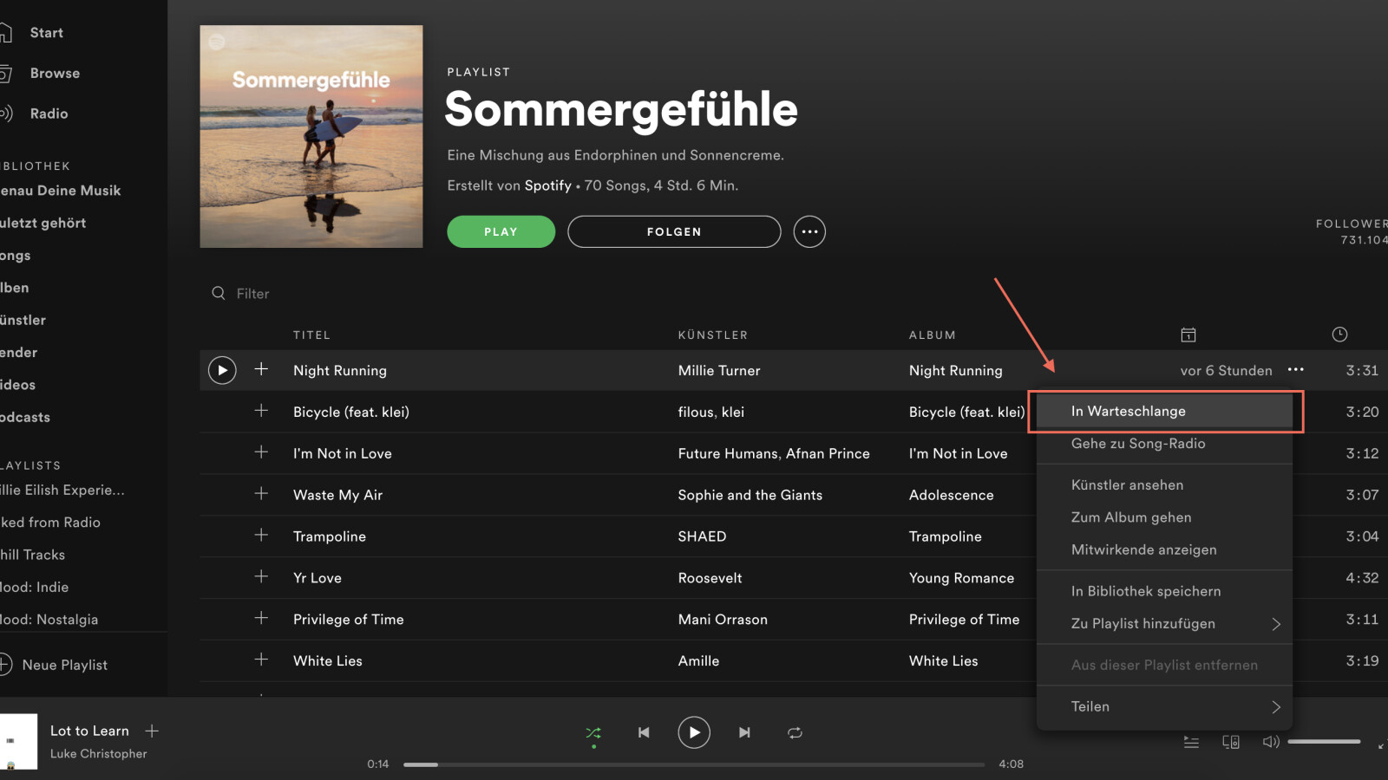This screenshot has height=780, width=1388.
Task: Toggle the repeat button
Action: pos(795,732)
